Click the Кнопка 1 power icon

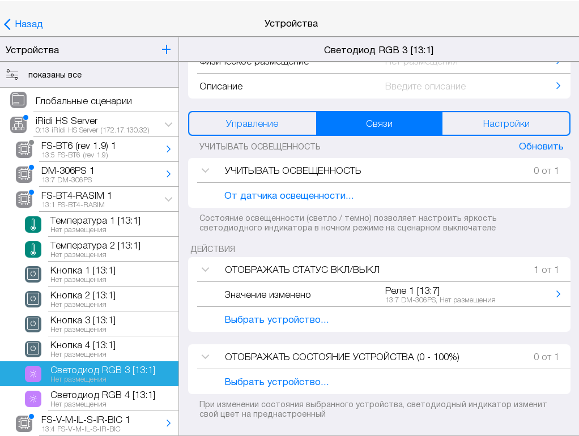click(33, 274)
